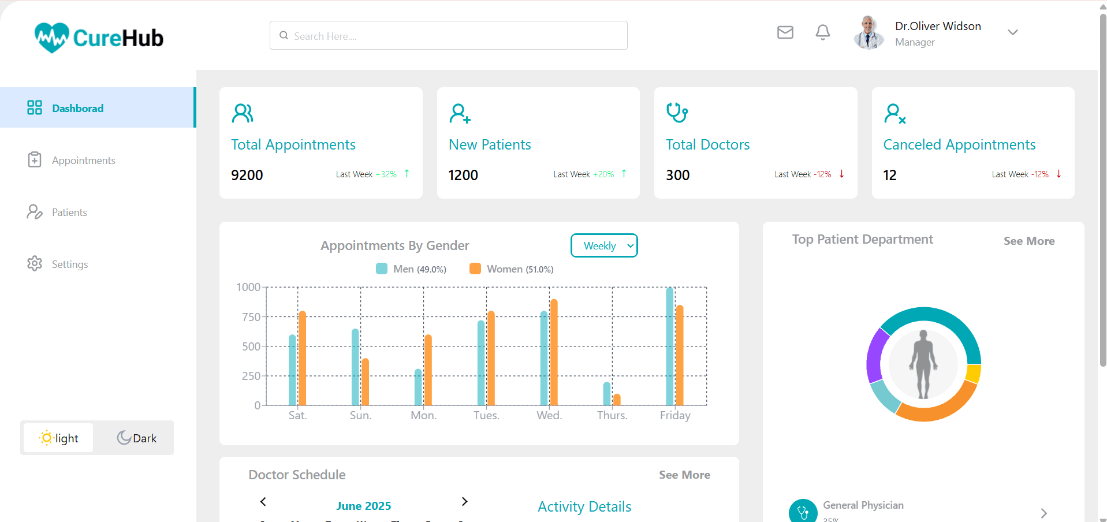Click the Total Doctors title
The image size is (1107, 522).
[707, 144]
